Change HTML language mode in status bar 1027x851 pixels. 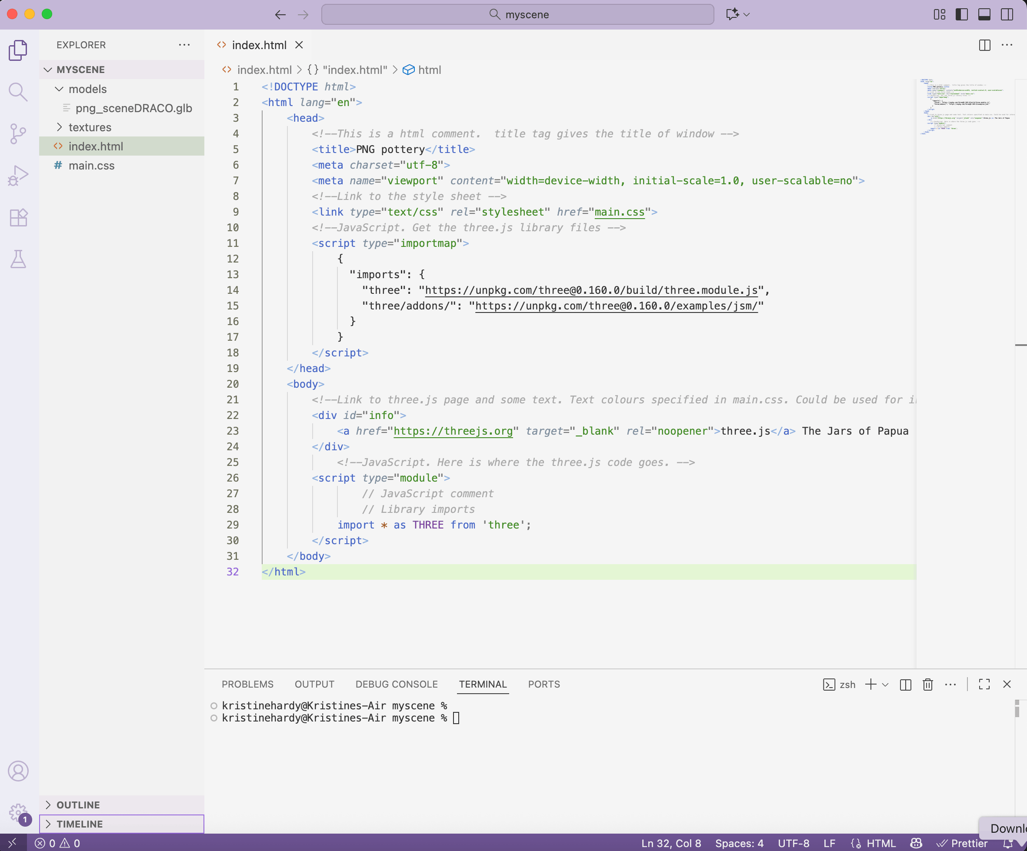(x=881, y=843)
